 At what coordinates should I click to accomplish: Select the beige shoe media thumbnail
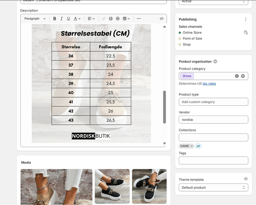tap(56, 187)
